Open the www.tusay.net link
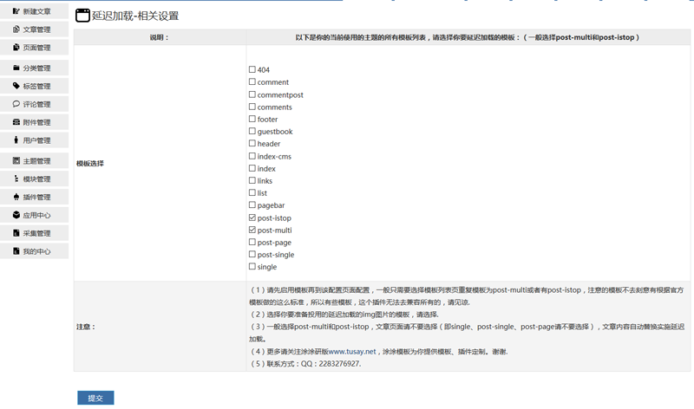Viewport: 694px width, 409px height. 352,352
